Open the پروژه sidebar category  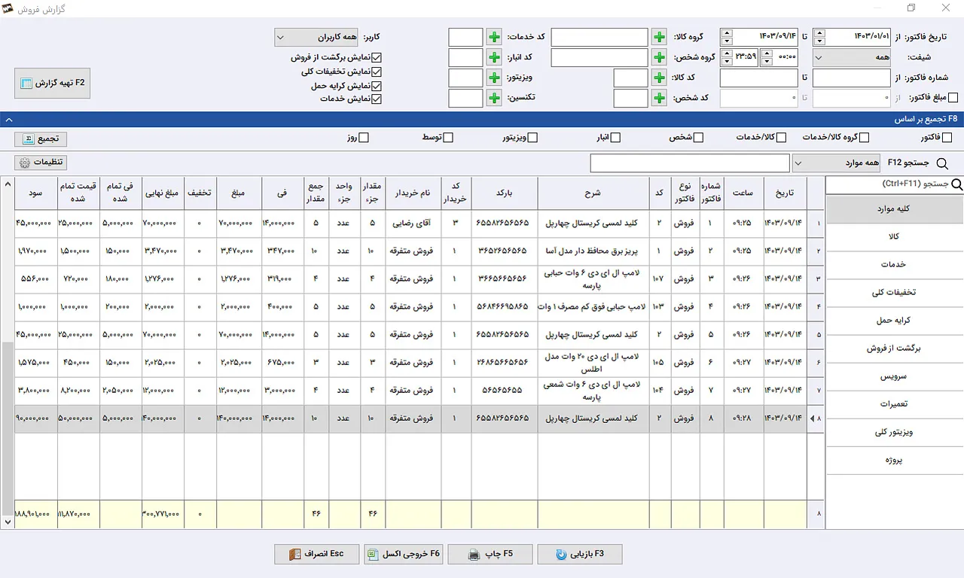coord(895,460)
